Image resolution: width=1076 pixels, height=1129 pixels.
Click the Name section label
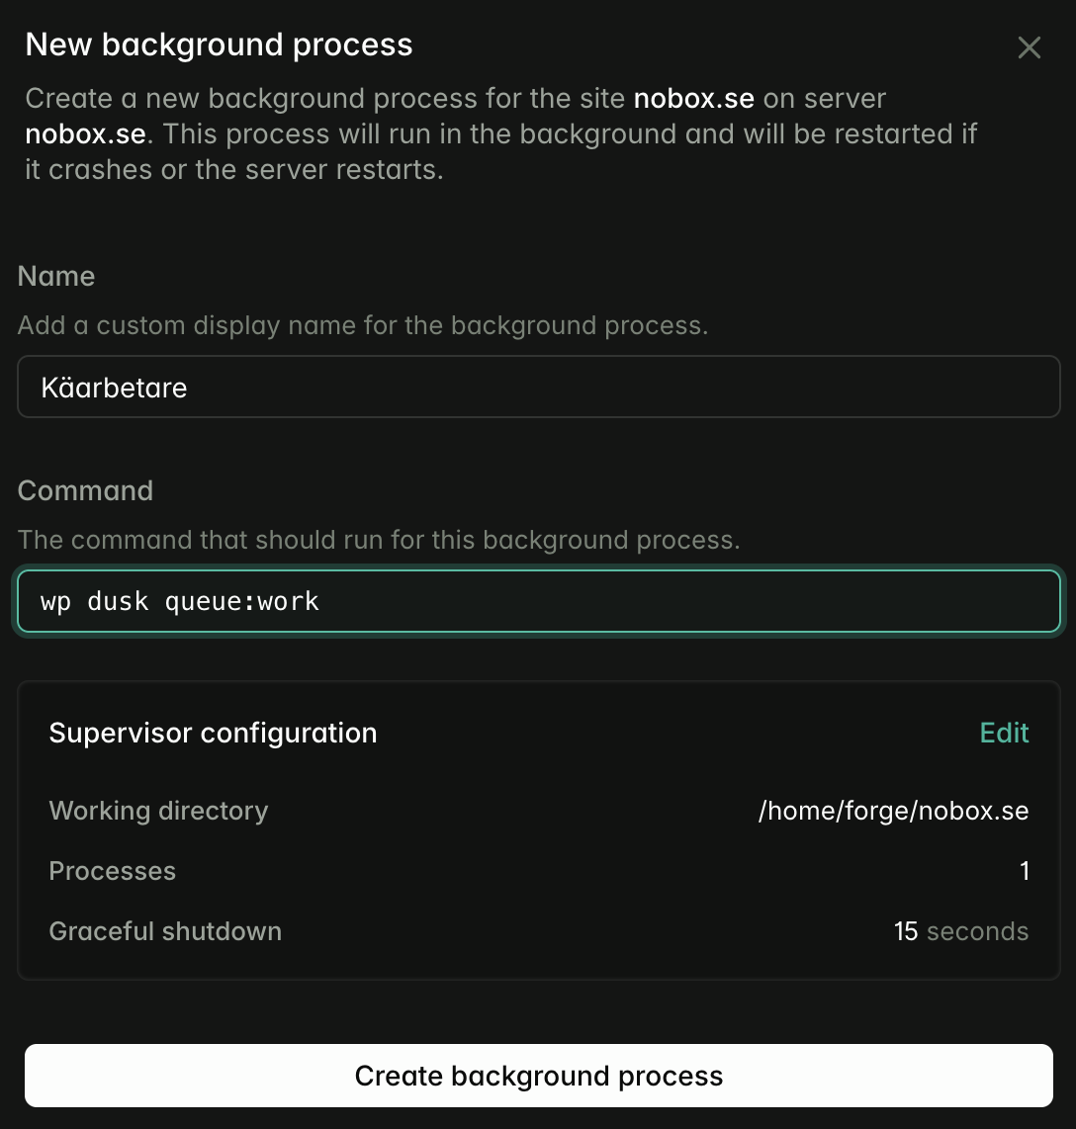(55, 276)
